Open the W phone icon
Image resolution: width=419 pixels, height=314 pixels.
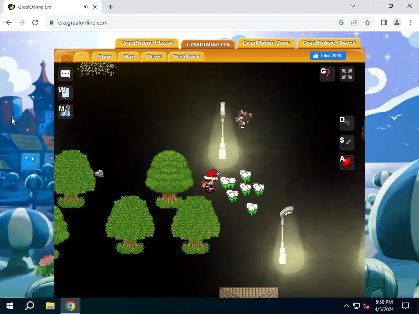point(65,93)
